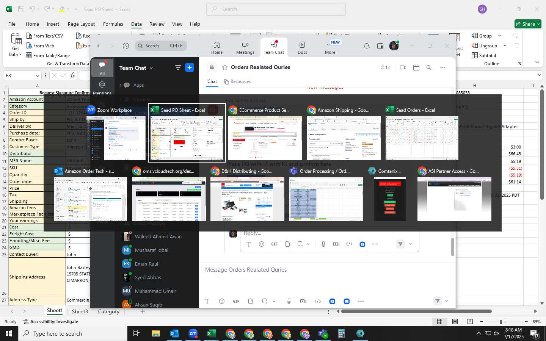Viewport: 546px width, 341px height.
Task: Click new chat plus button
Action: 190,67
